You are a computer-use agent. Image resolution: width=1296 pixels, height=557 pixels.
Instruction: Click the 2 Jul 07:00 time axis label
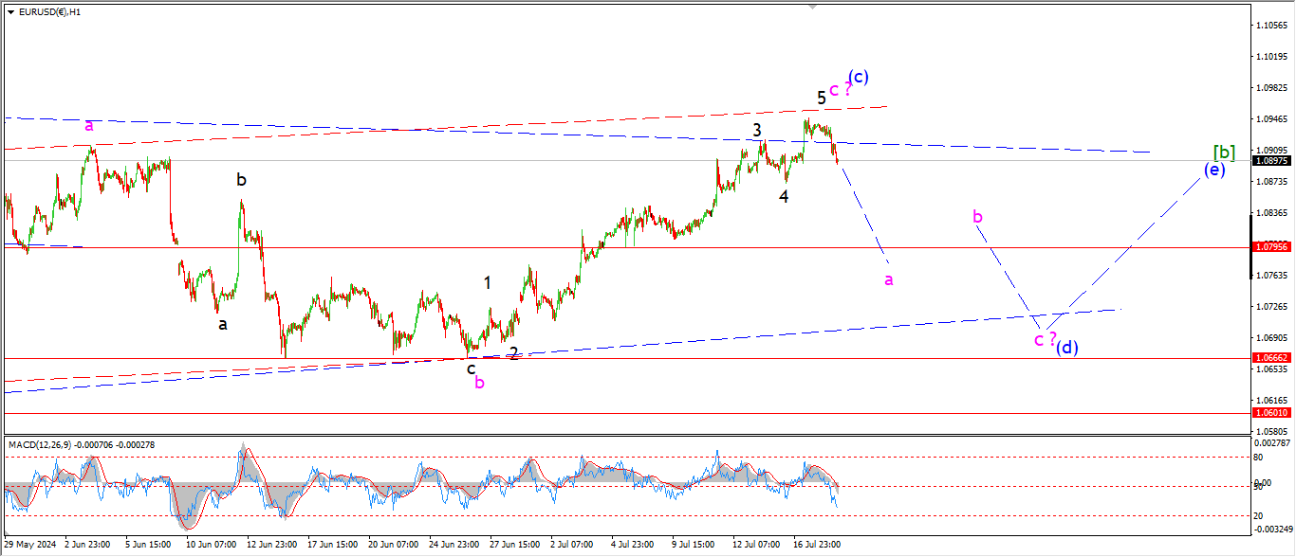[571, 545]
